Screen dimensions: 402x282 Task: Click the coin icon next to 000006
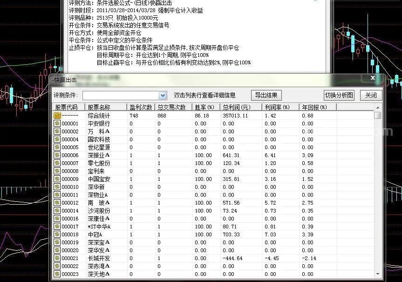coord(57,155)
